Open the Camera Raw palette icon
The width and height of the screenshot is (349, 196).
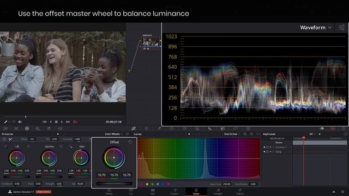[x=5, y=128]
